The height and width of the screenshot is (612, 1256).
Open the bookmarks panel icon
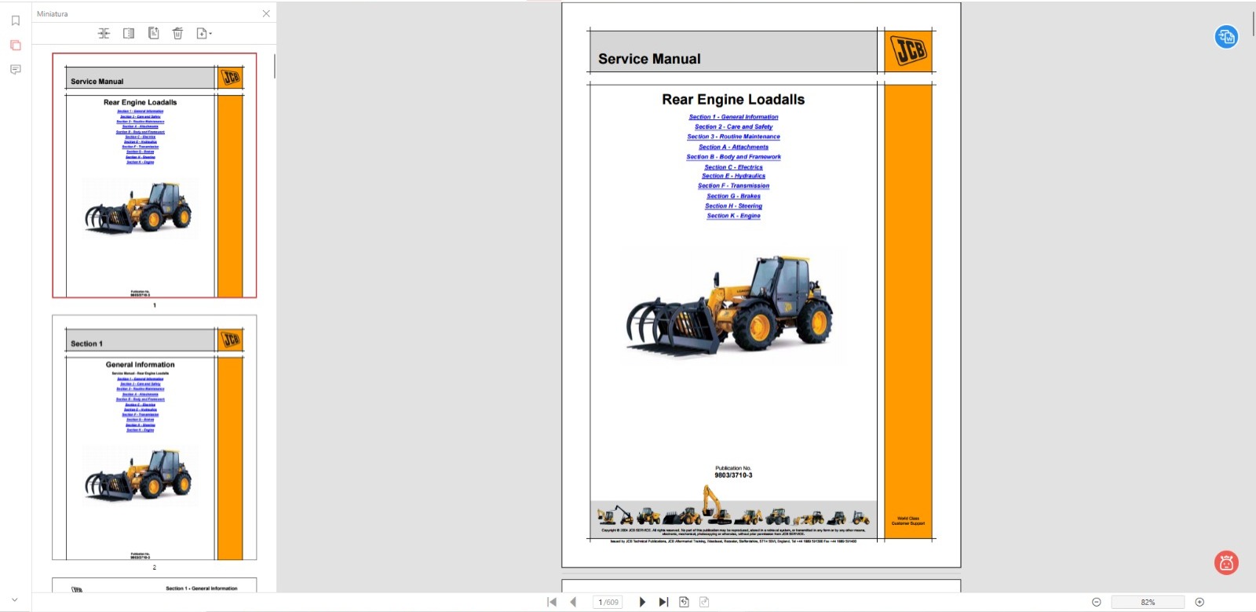point(15,20)
